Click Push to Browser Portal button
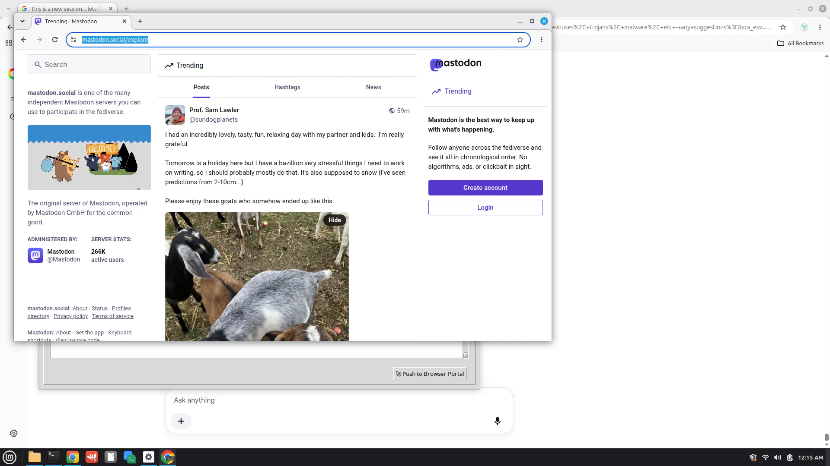The width and height of the screenshot is (830, 466). click(x=430, y=374)
